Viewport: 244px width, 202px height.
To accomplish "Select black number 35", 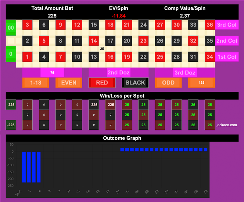I will pos(209,41).
